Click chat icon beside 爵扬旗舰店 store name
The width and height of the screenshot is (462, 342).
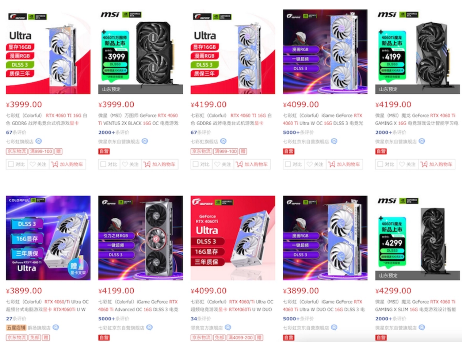point(56,328)
